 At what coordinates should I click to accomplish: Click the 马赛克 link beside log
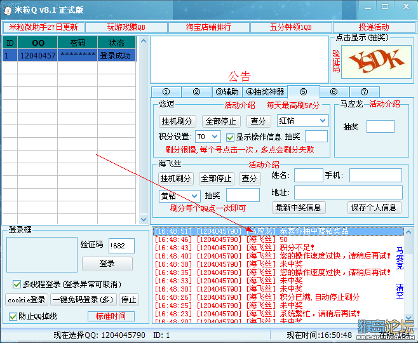400,258
